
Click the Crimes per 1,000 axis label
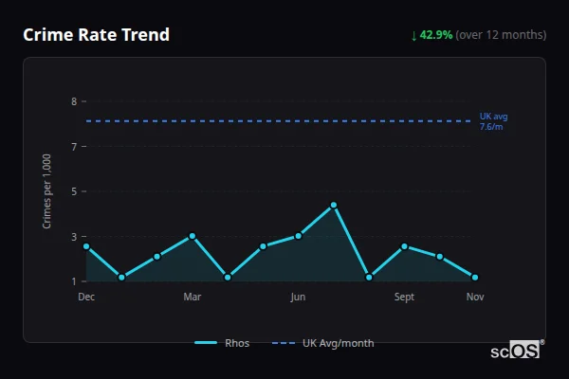pos(46,191)
